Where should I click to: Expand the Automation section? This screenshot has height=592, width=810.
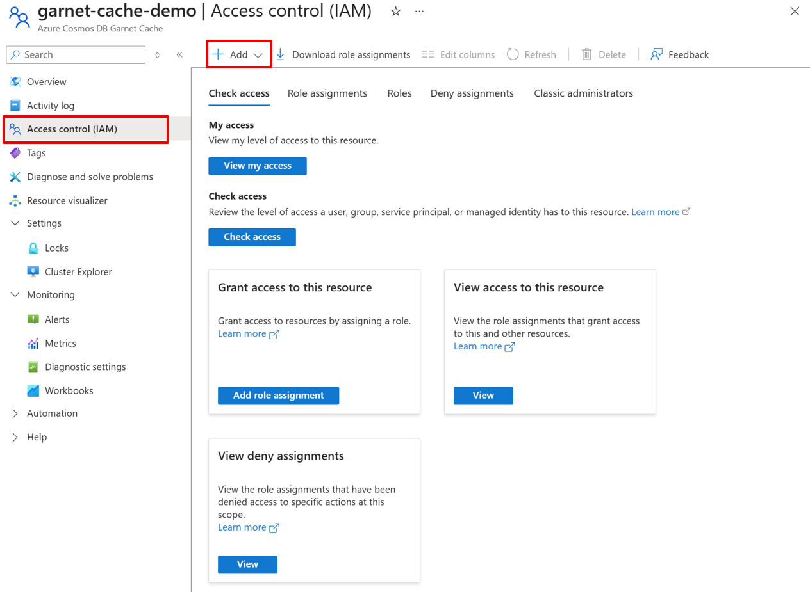[15, 413]
